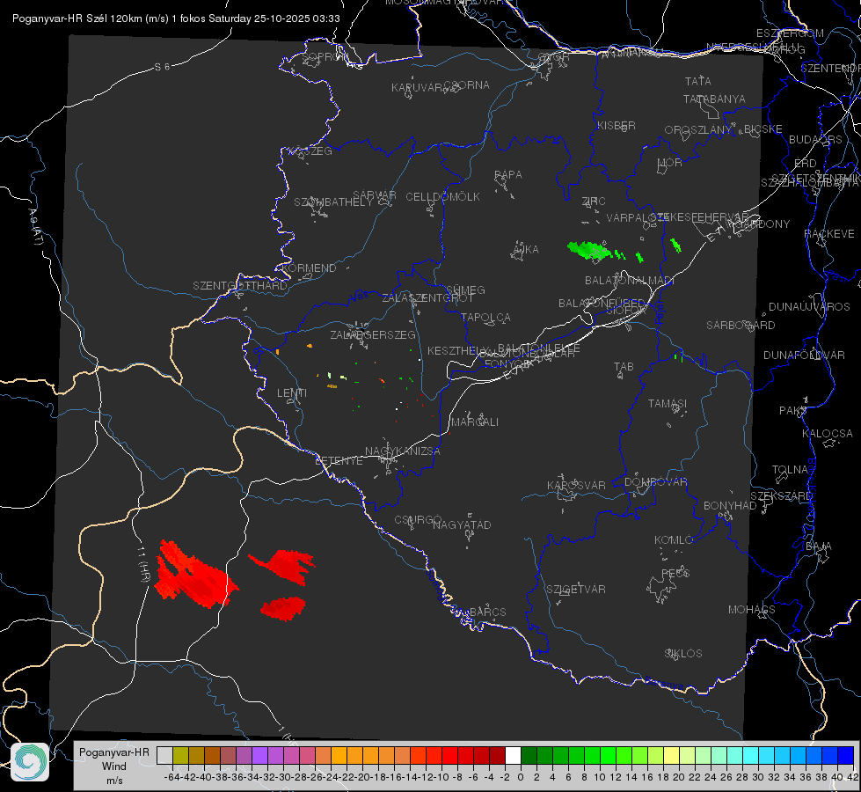This screenshot has width=861, height=792.
Task: Click the SIKLOS city label
Action: (683, 654)
